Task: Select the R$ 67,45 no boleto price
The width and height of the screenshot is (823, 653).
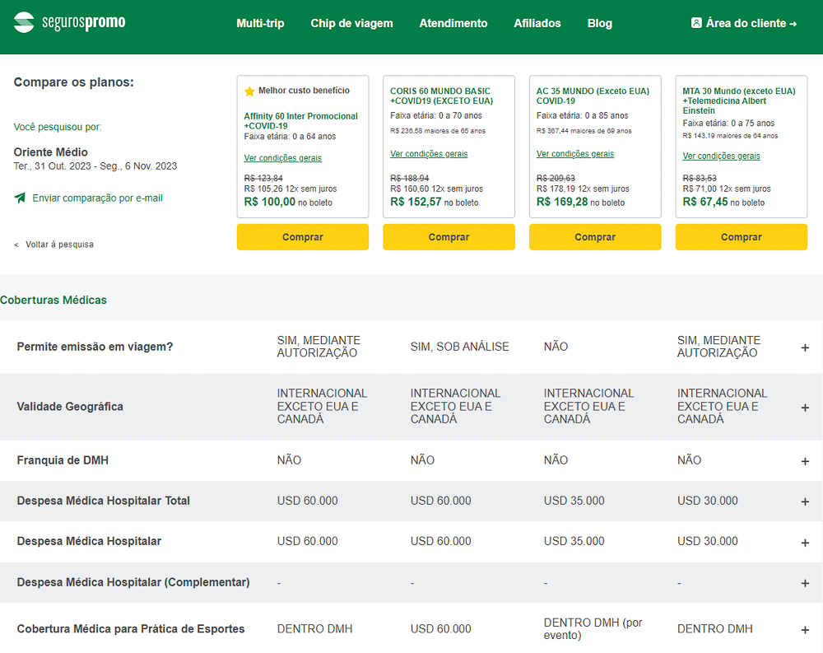Action: (x=723, y=202)
